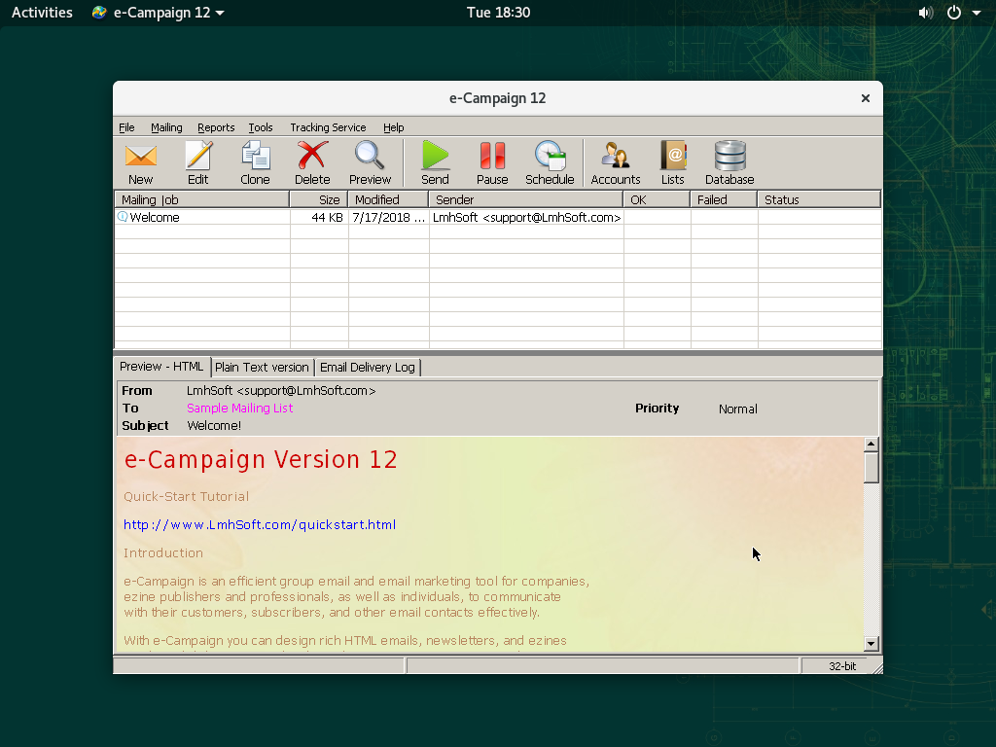Sort by the Sender column header
This screenshot has height=747, width=996.
526,199
